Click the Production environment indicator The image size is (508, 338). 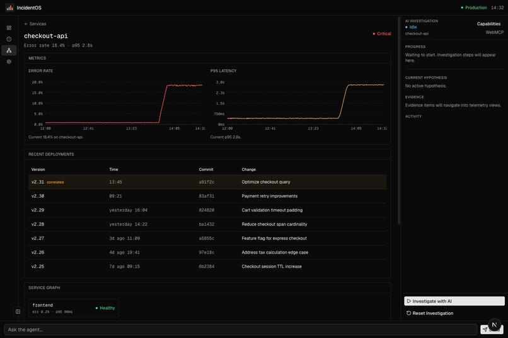[x=474, y=8]
